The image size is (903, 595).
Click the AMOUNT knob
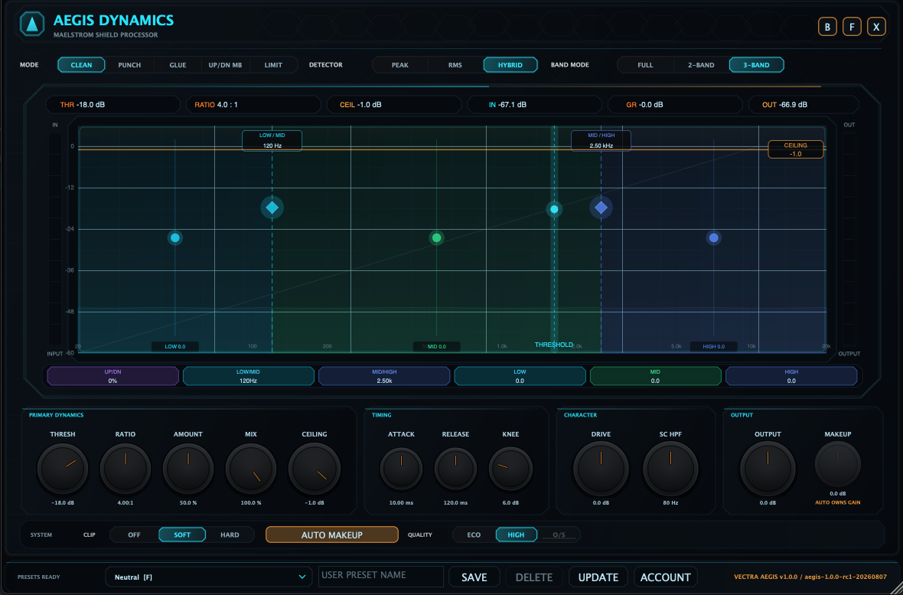pyautogui.click(x=187, y=469)
